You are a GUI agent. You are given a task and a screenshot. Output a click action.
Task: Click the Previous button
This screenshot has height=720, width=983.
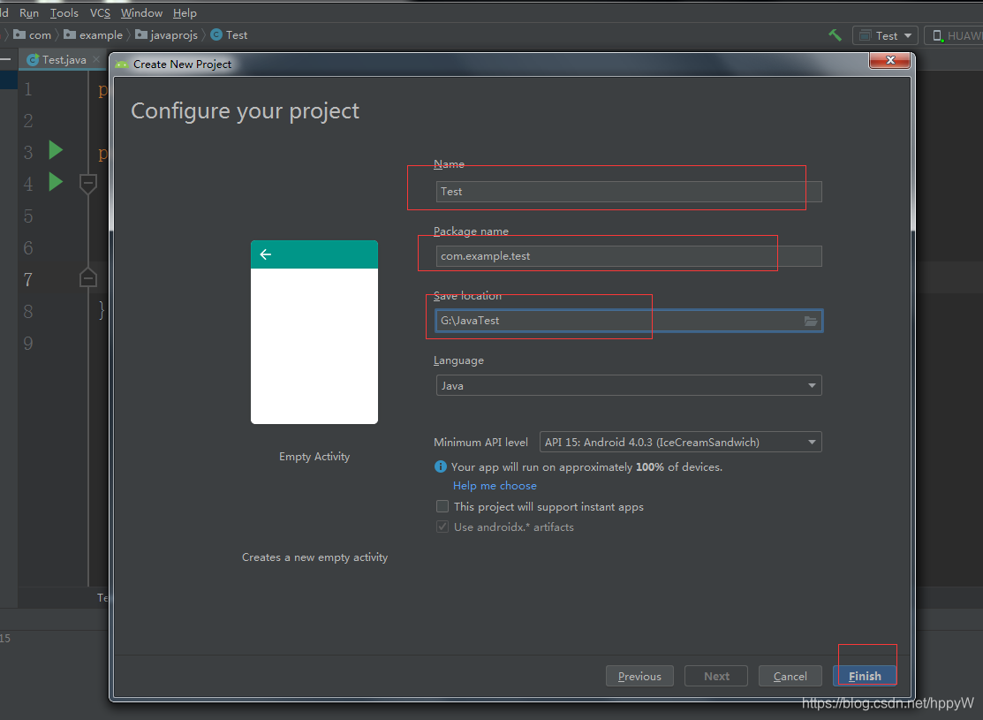tap(639, 676)
